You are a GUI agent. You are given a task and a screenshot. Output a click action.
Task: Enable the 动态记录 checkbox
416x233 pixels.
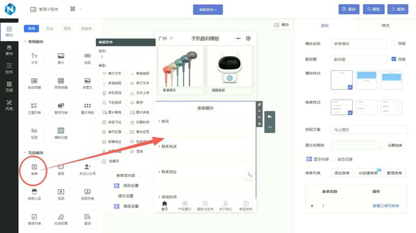pos(333,159)
